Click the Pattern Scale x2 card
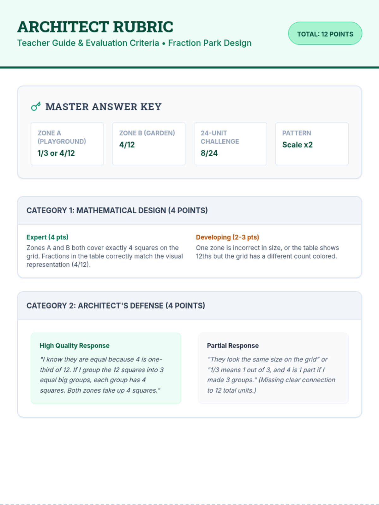 click(312, 144)
